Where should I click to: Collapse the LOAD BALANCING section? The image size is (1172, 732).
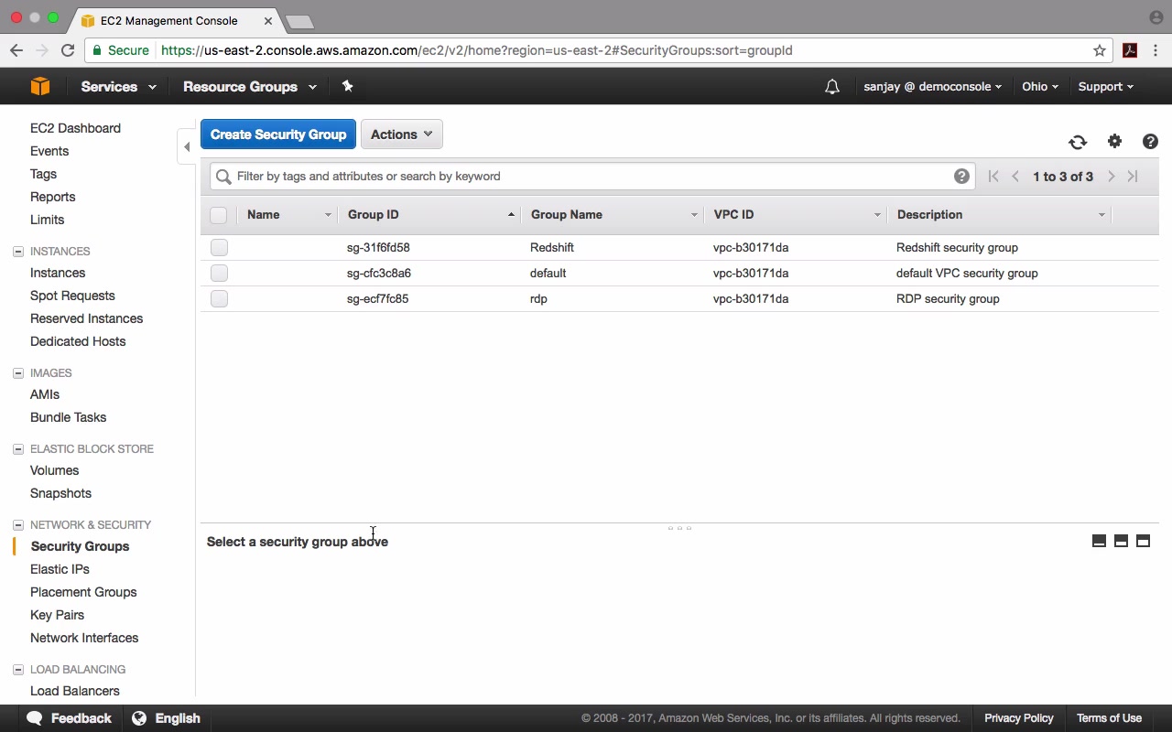18,669
